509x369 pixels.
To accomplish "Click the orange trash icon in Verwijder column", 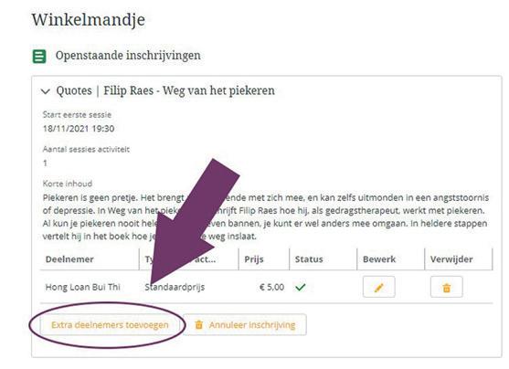I will click(x=446, y=287).
